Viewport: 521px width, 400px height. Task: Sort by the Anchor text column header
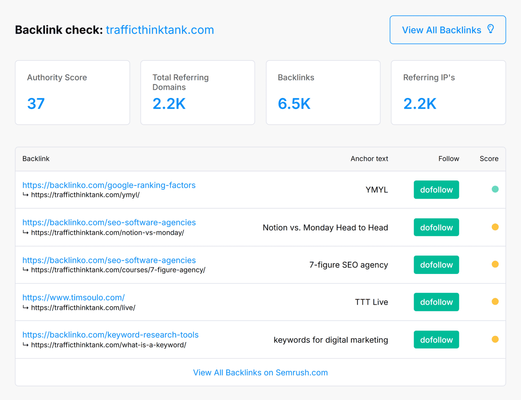tap(369, 159)
